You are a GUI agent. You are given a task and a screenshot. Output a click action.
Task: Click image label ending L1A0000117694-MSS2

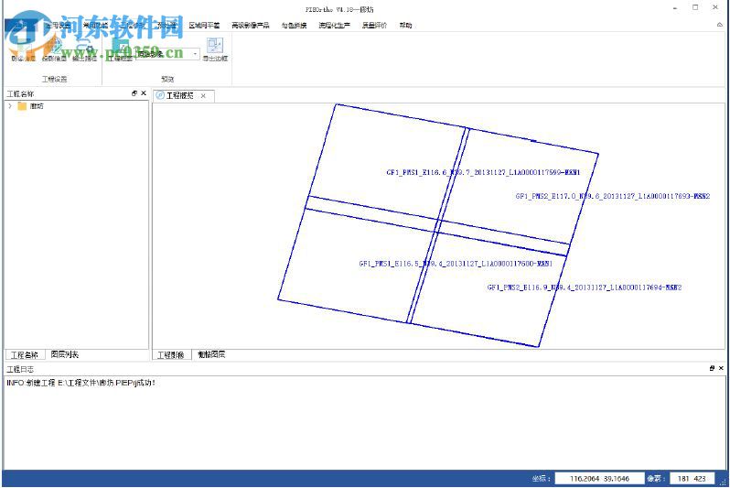pyautogui.click(x=585, y=287)
